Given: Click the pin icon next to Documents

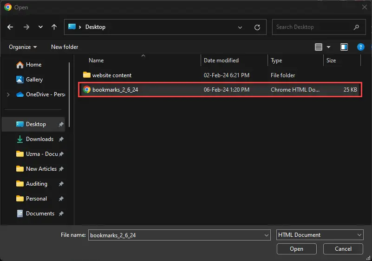Looking at the screenshot, I should (x=61, y=214).
